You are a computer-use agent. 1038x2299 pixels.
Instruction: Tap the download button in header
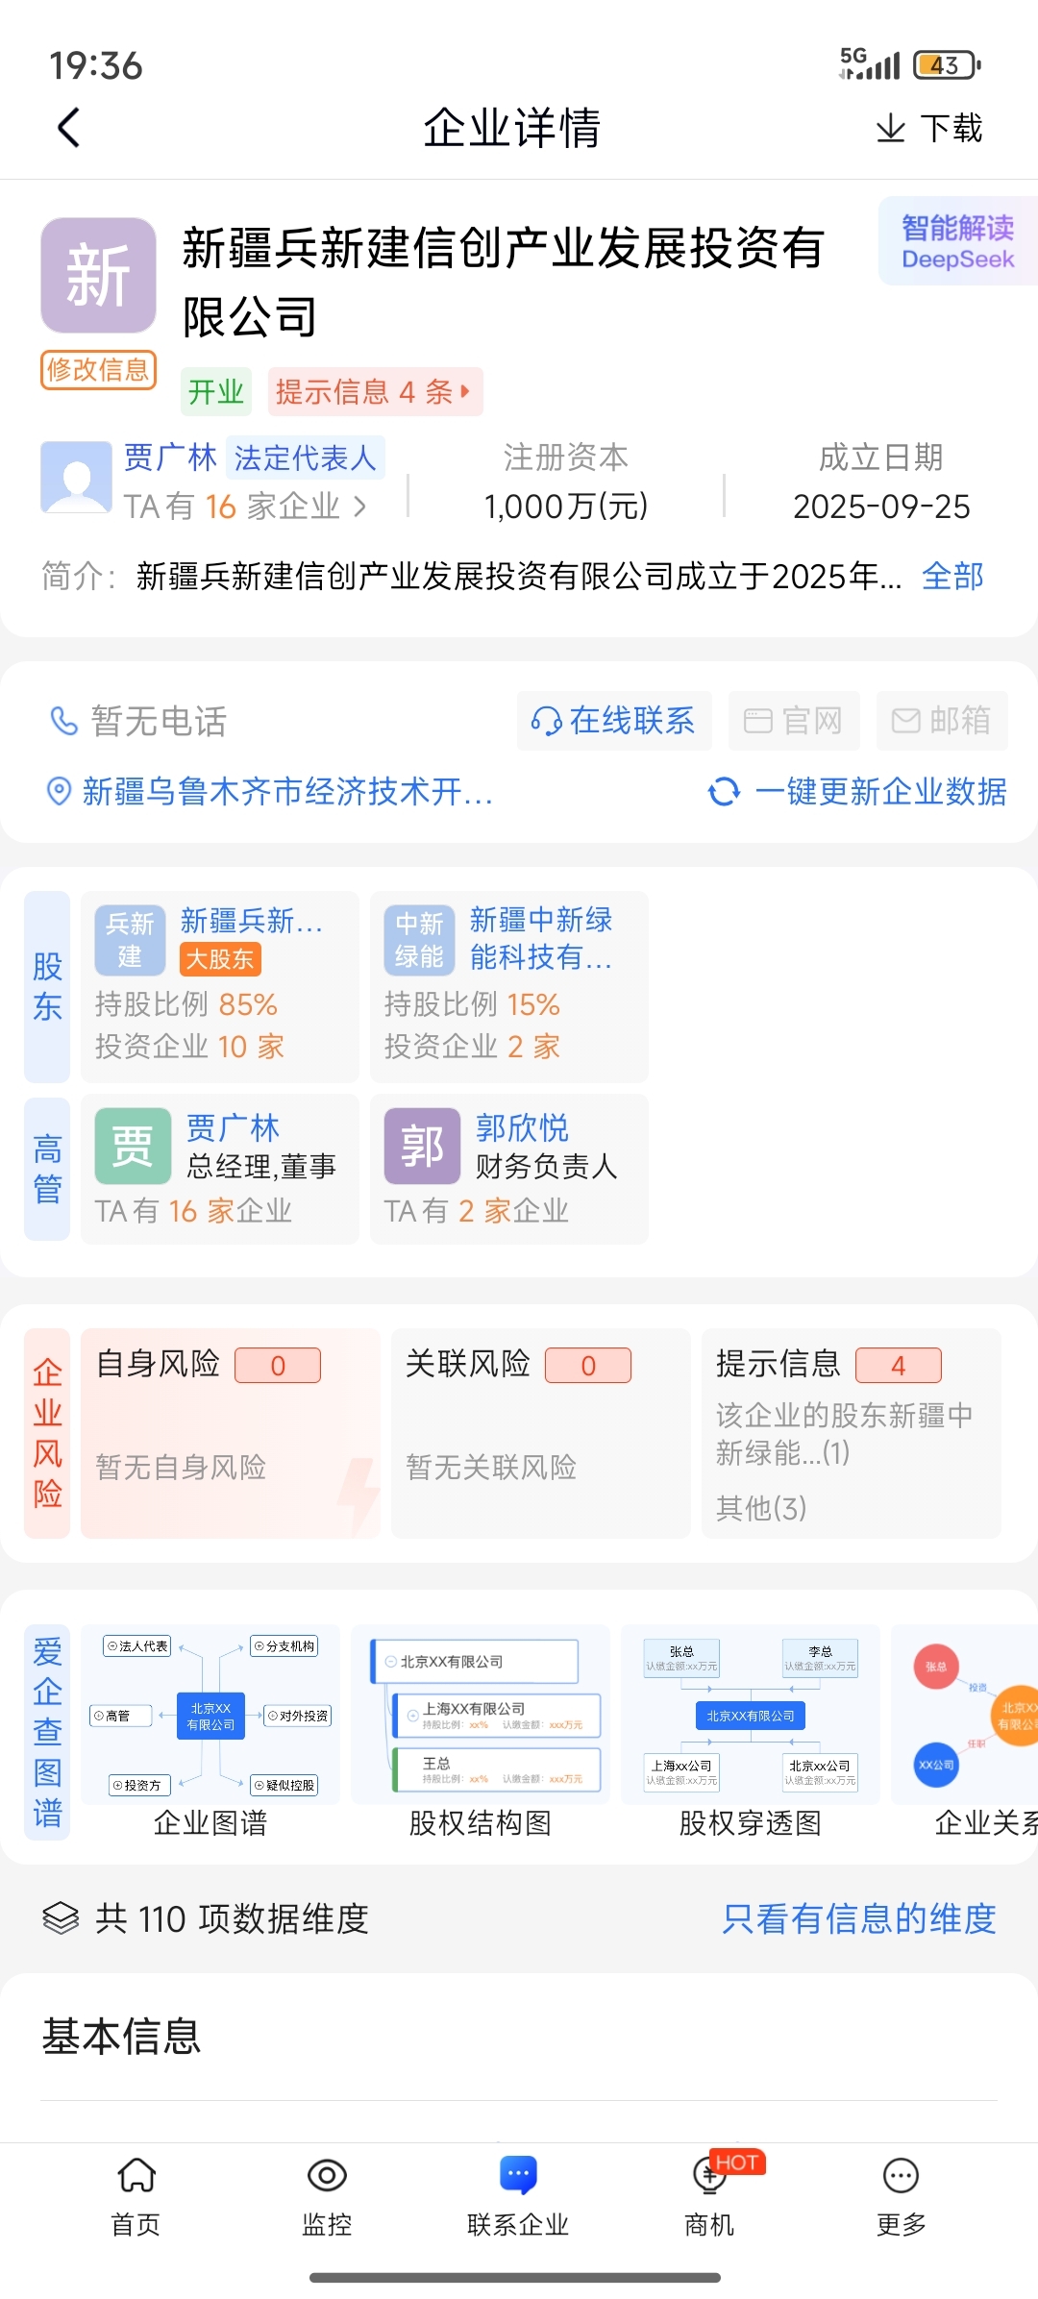click(928, 128)
